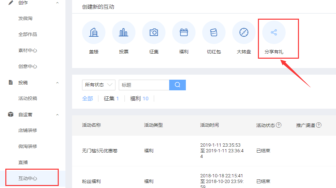
Task: Click 福利 type in 粉丝福利 row
Action: [149, 181]
